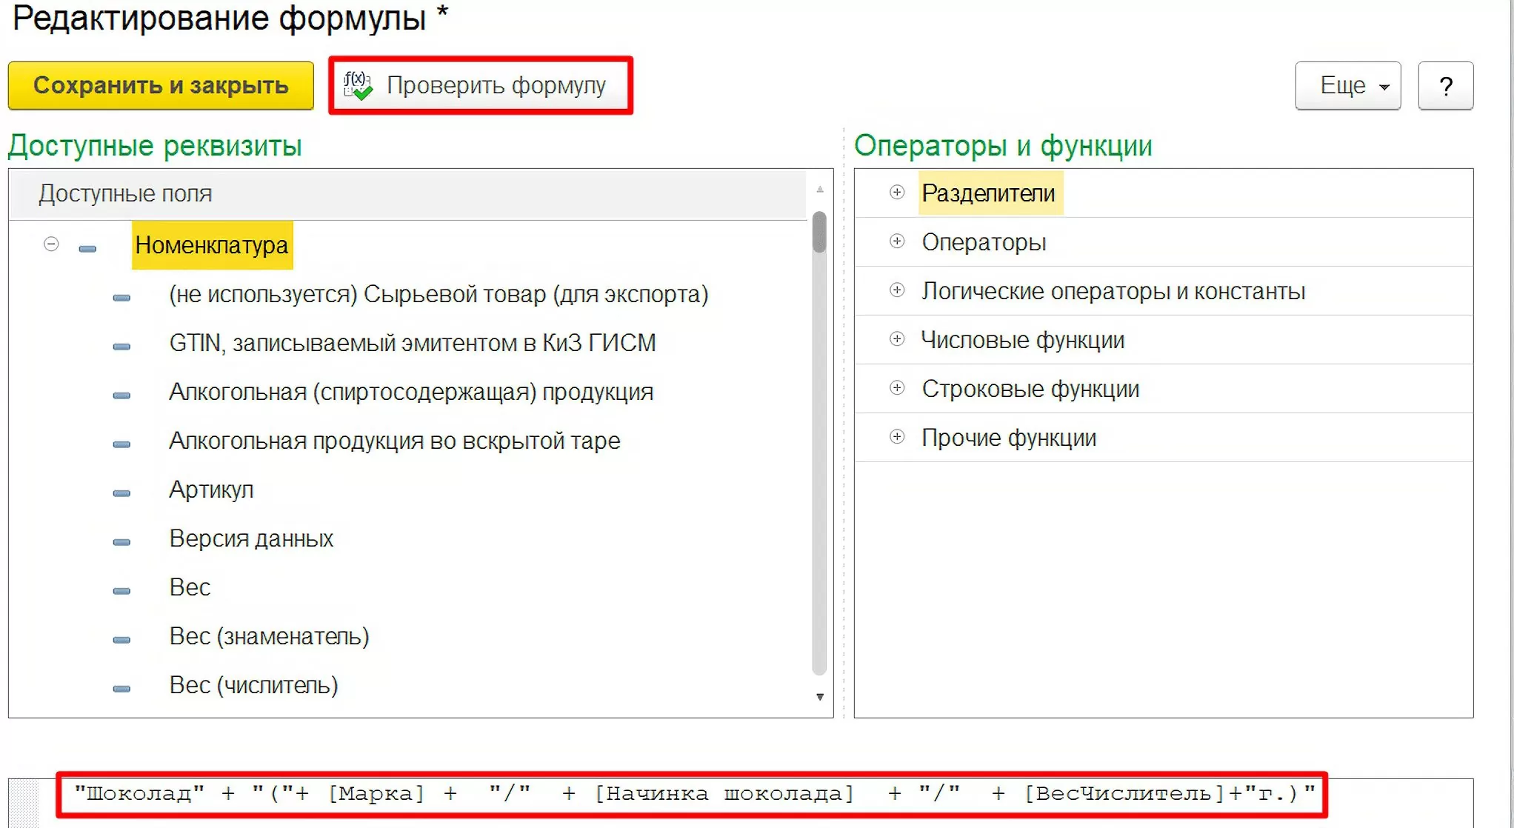Select Алкогольная (спиртосодержащая) продукция field
The height and width of the screenshot is (828, 1514).
(411, 392)
